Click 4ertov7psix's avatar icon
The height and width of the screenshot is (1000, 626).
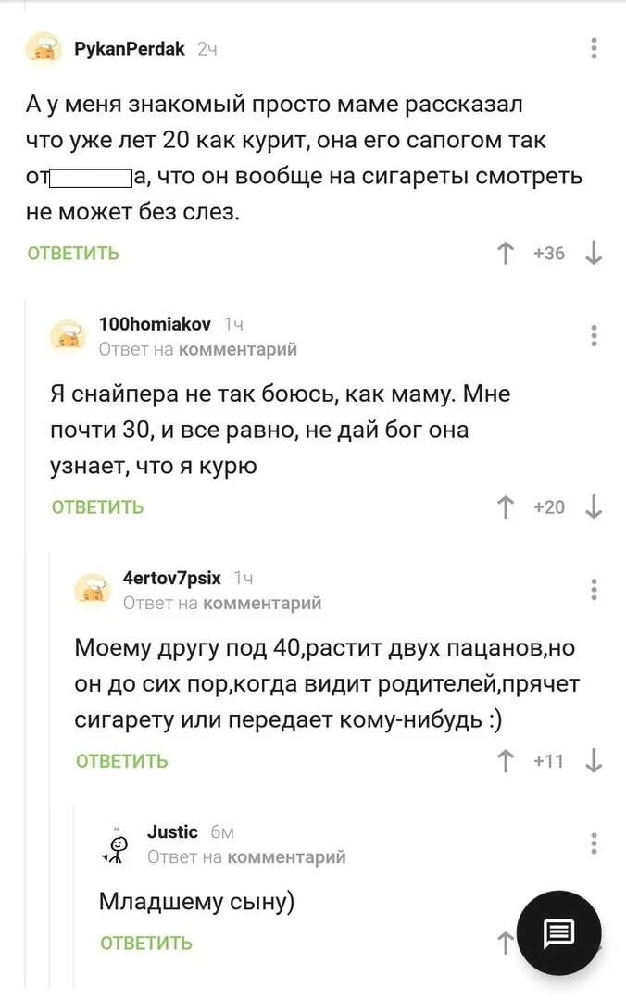[x=94, y=591]
